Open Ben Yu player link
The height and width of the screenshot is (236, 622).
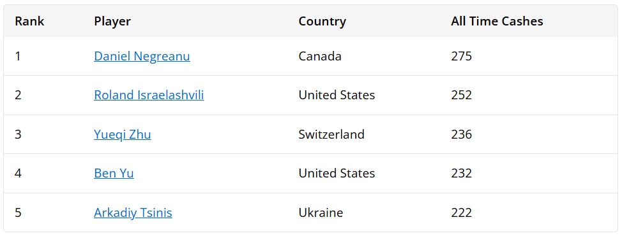(114, 173)
